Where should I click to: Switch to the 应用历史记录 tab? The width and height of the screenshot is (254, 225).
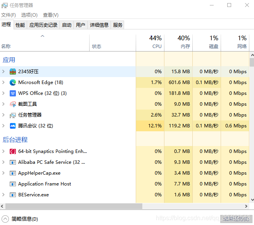[x=43, y=25]
